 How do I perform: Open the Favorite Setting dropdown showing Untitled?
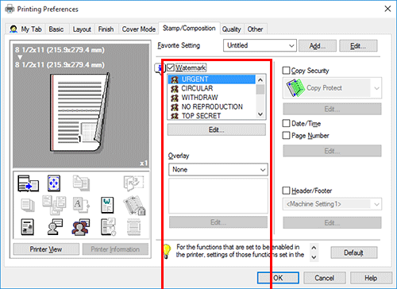pyautogui.click(x=260, y=45)
